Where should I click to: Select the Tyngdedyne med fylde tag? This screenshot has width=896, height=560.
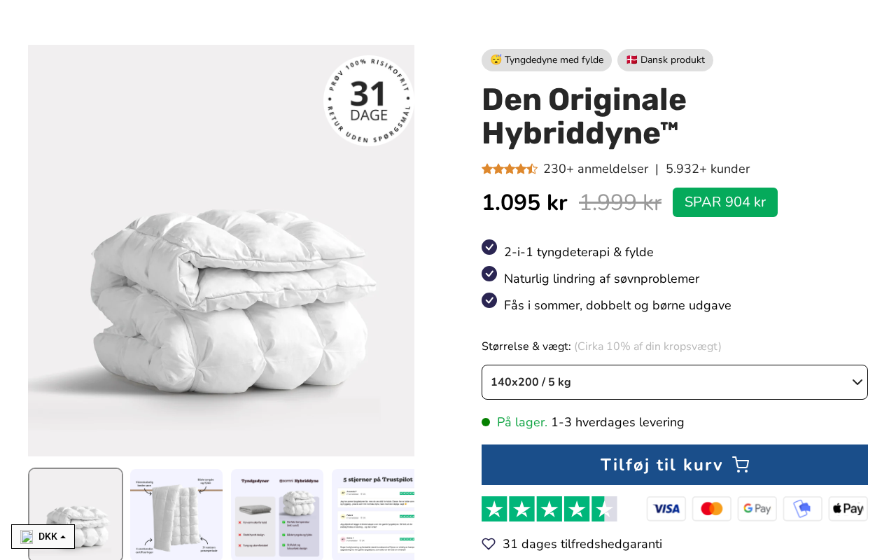(546, 60)
